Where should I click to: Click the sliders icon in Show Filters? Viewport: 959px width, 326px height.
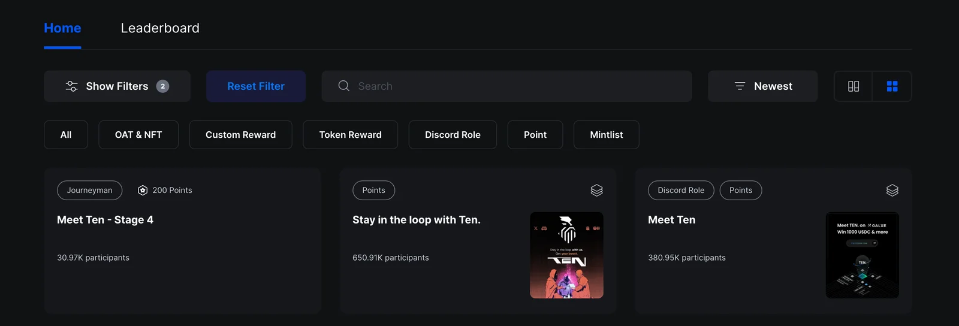[x=71, y=86]
